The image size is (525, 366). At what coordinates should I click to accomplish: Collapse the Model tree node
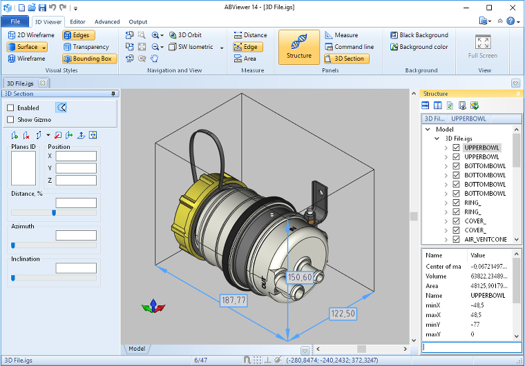pos(428,129)
